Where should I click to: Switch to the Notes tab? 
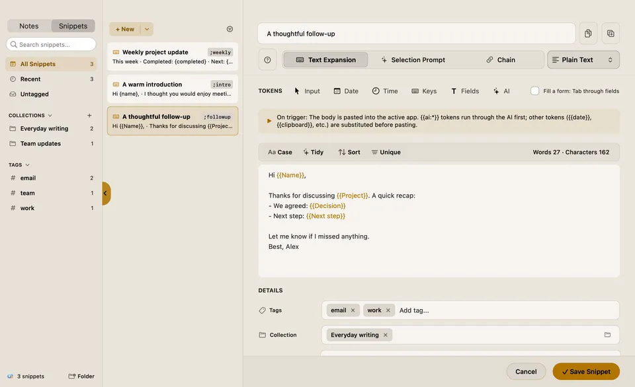pyautogui.click(x=29, y=26)
